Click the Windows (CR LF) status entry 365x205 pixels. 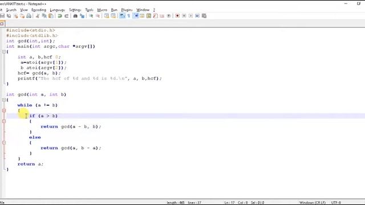point(313,203)
